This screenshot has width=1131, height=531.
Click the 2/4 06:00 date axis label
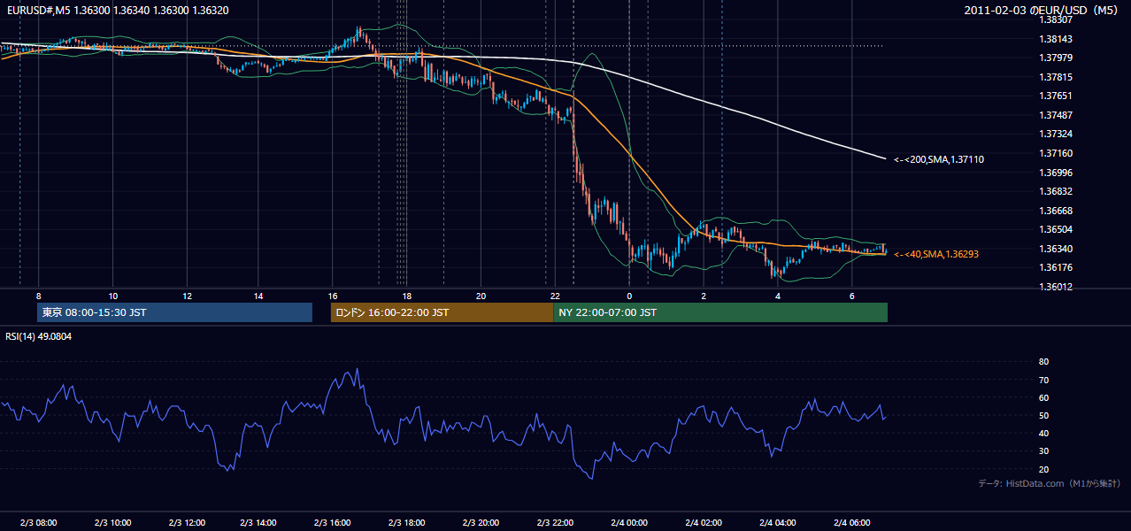850,523
